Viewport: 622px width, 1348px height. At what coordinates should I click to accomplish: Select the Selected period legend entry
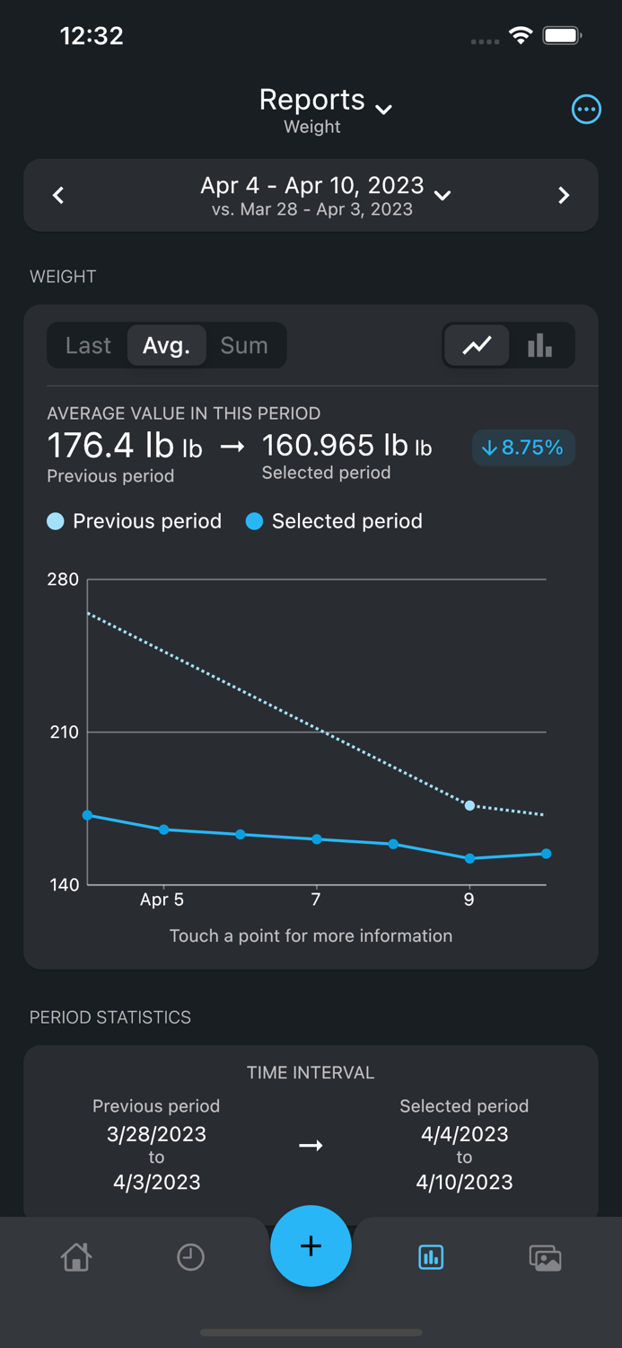(x=333, y=521)
